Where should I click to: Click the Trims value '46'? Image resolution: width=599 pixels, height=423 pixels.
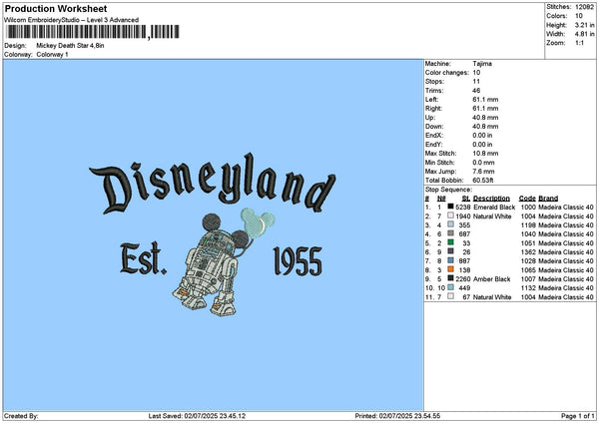[476, 91]
